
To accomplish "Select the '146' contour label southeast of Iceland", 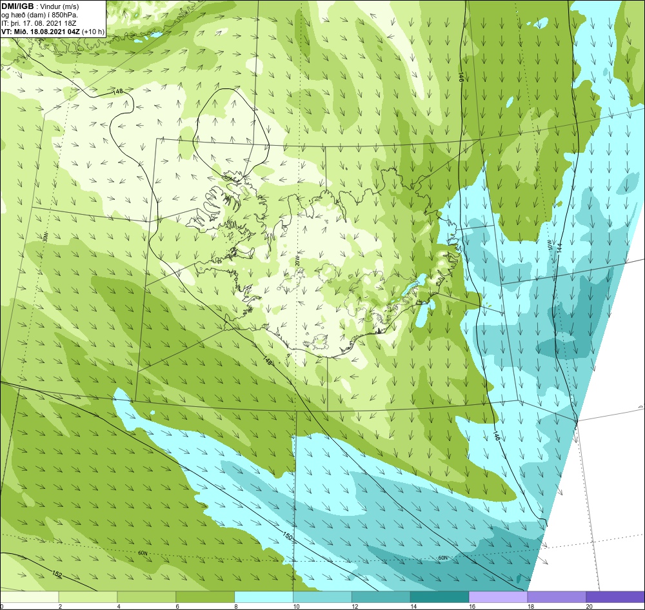I will [x=496, y=437].
